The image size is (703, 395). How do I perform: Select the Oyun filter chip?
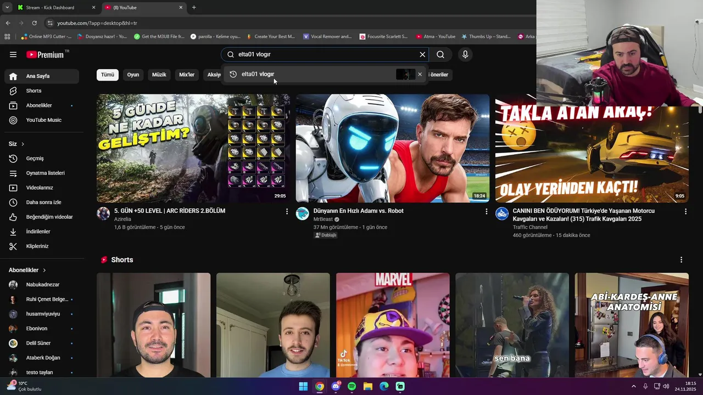[x=133, y=75]
